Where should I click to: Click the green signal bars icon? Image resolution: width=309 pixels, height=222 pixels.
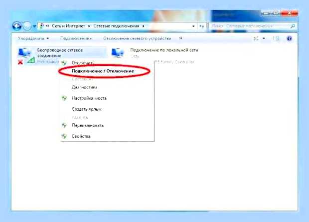(31, 60)
